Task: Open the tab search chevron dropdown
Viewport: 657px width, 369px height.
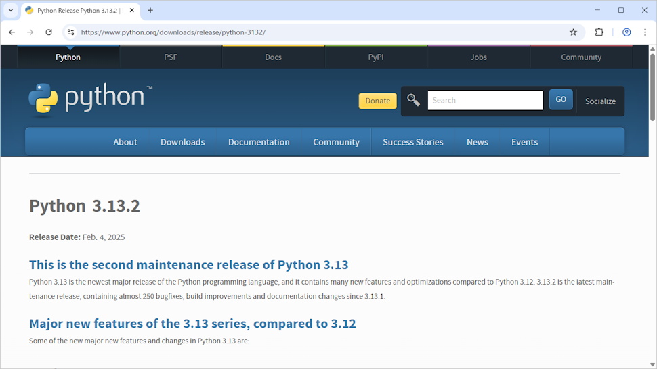Action: click(x=10, y=10)
